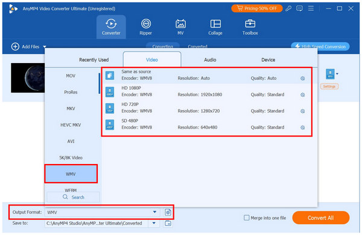Click the Convert All button
The image size is (362, 235).
click(x=321, y=218)
